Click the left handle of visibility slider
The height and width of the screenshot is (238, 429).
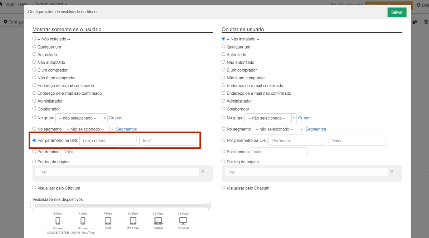[x=33, y=205]
